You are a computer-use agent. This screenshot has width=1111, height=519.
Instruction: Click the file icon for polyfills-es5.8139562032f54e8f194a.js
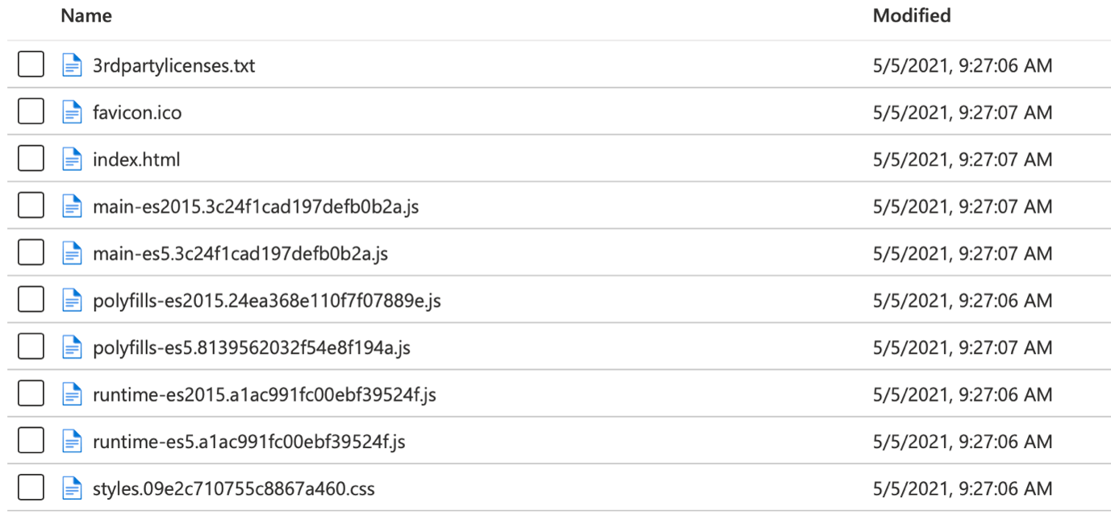(x=73, y=347)
